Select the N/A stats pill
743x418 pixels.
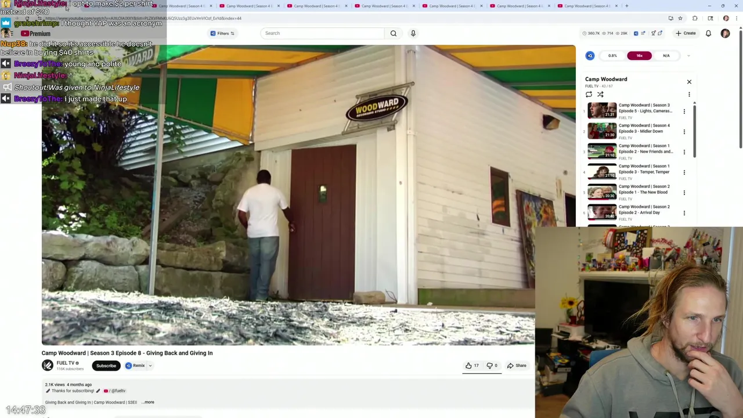pyautogui.click(x=666, y=56)
